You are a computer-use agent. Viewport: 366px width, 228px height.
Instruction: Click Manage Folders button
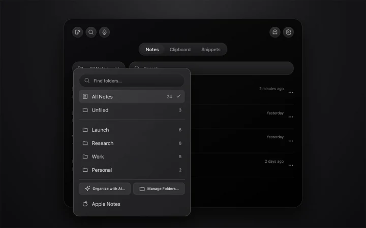pos(159,188)
